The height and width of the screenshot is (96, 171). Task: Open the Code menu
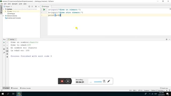point(20,4)
